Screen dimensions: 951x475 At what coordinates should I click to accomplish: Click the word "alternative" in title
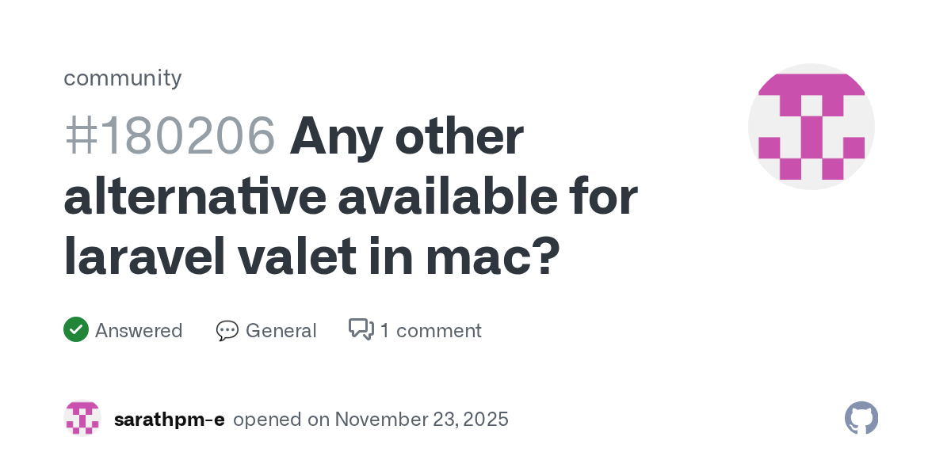193,197
